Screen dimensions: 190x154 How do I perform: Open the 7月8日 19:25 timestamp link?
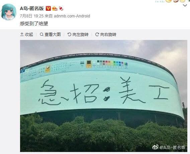tap(32, 16)
